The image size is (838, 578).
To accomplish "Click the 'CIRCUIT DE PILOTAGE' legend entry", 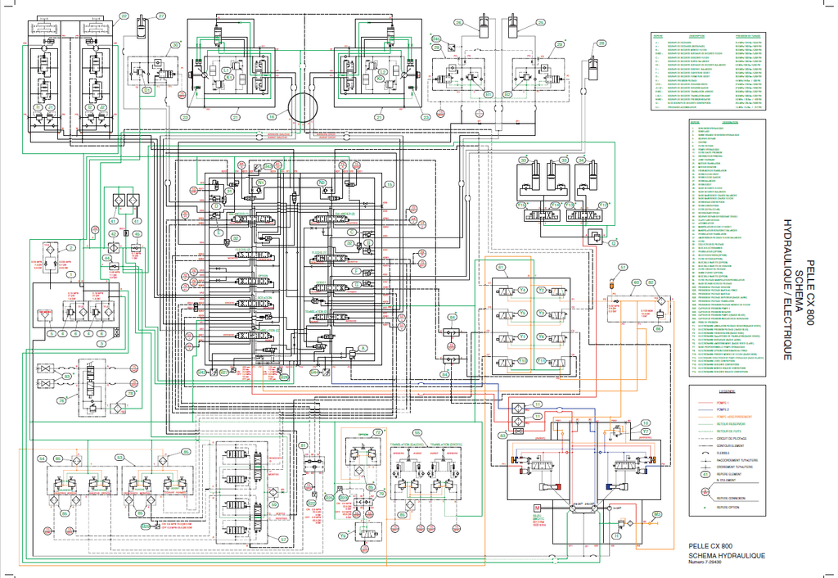I will pyautogui.click(x=732, y=439).
